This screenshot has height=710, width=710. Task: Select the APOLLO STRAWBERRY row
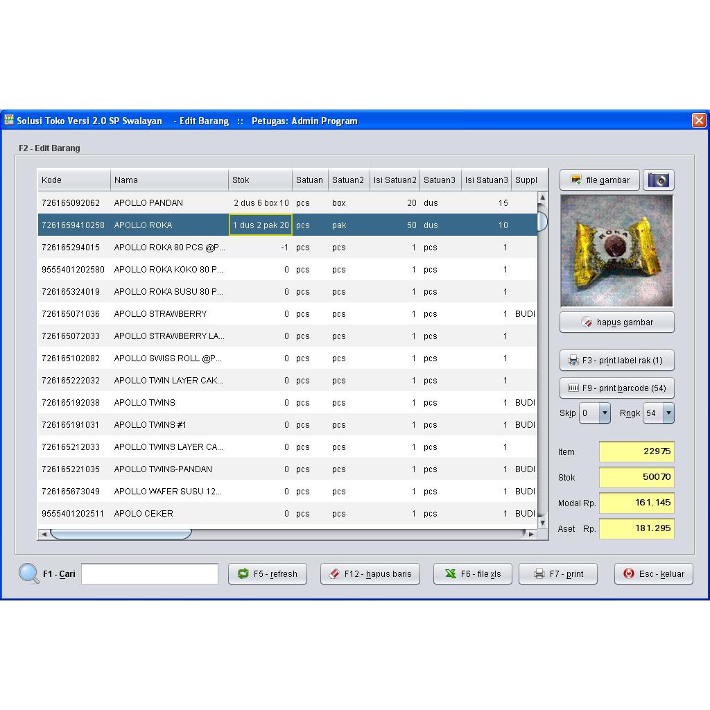[160, 314]
